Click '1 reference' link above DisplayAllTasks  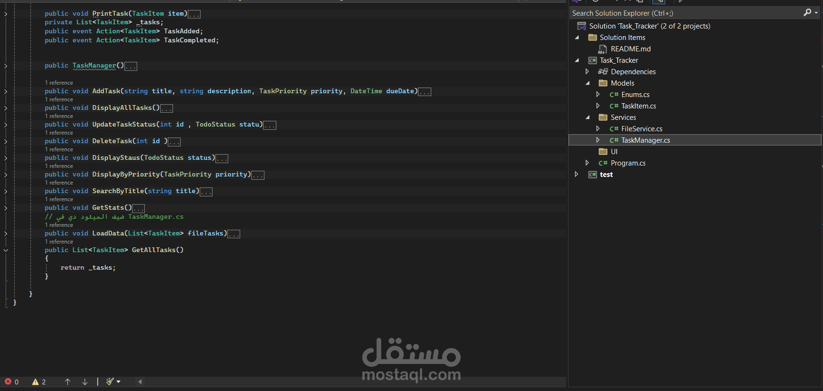pyautogui.click(x=59, y=99)
